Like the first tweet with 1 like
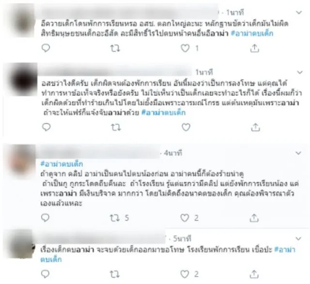The image size is (310, 284). coord(185,49)
